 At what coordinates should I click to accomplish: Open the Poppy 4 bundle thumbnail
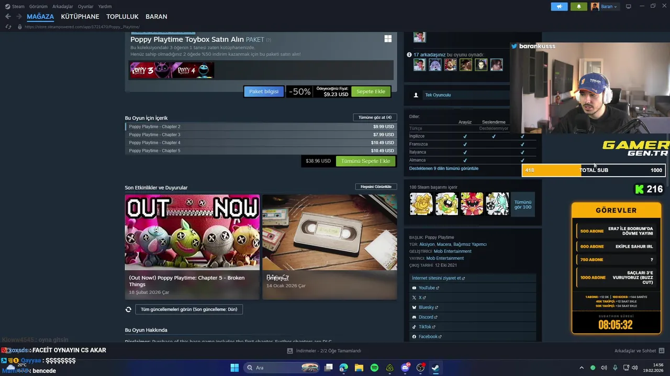tap(193, 70)
